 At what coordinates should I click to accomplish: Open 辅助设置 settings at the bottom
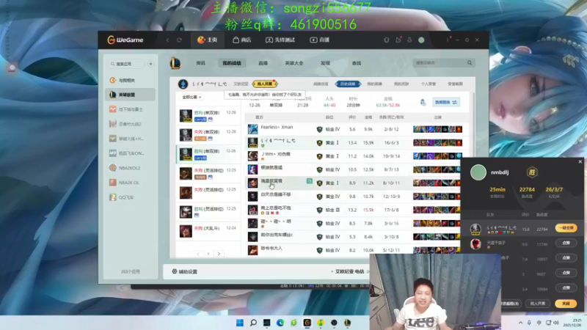(x=185, y=271)
